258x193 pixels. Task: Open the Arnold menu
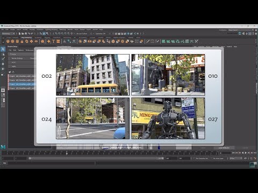pyautogui.click(x=95, y=29)
